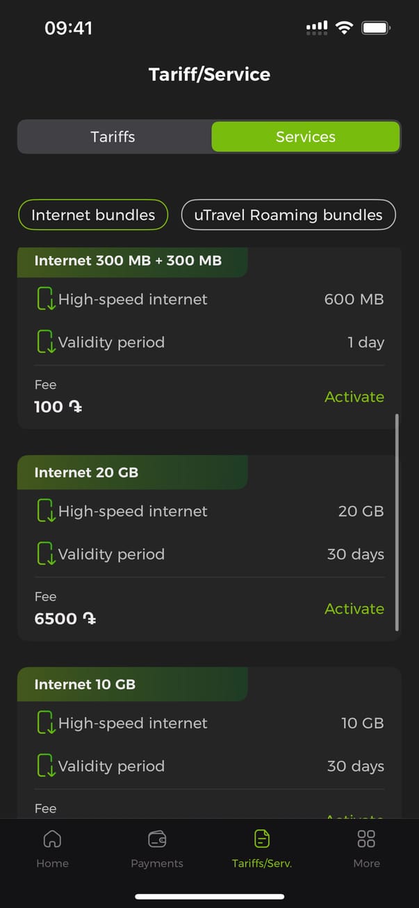Screen dimensions: 419x908
Task: Tap high-speed internet icon in Internet 10 GB
Action: pos(46,724)
